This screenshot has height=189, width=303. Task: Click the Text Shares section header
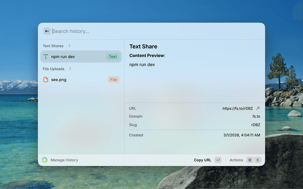(x=53, y=46)
